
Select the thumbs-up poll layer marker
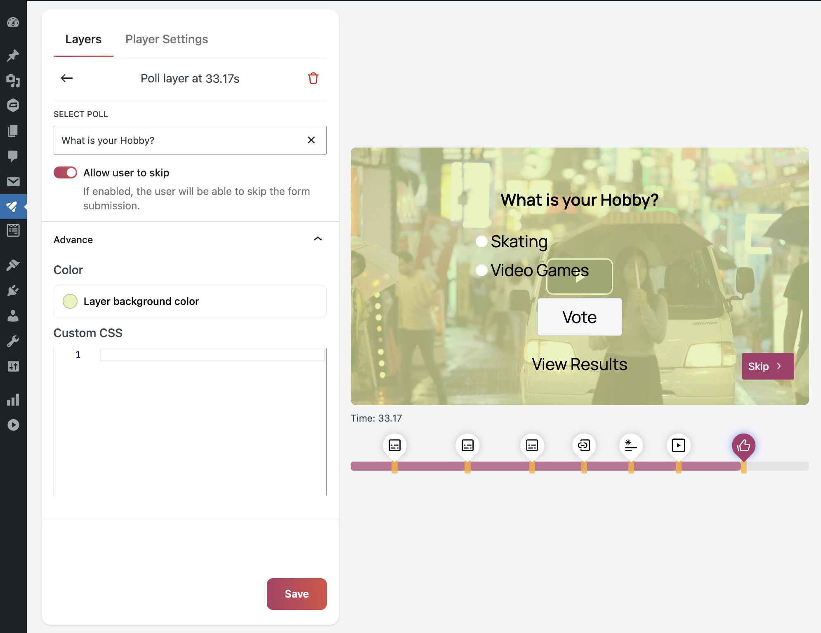click(743, 445)
